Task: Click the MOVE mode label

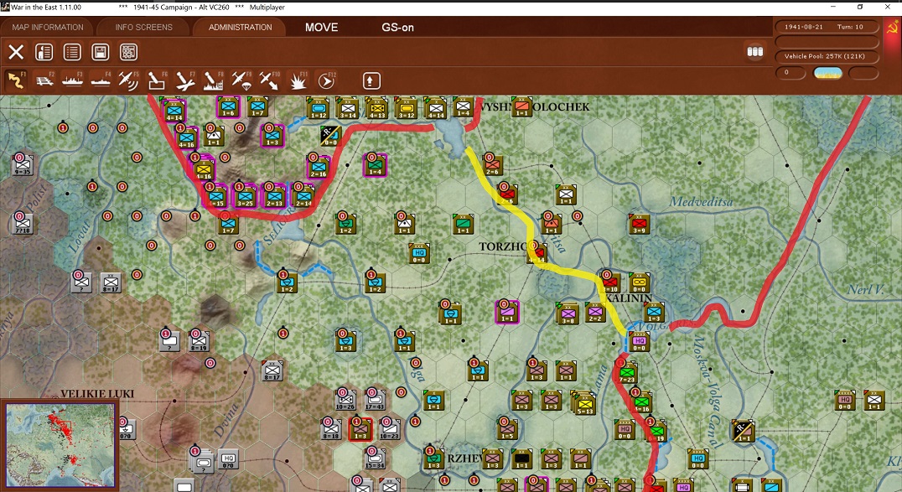Action: click(x=322, y=27)
